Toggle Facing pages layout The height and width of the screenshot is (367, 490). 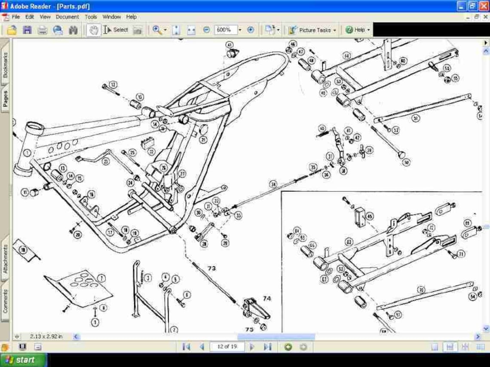click(465, 346)
